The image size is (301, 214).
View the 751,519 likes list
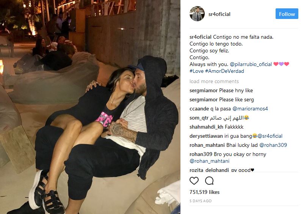point(204,192)
